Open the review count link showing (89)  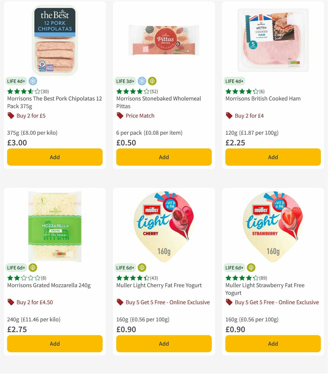(x=263, y=278)
